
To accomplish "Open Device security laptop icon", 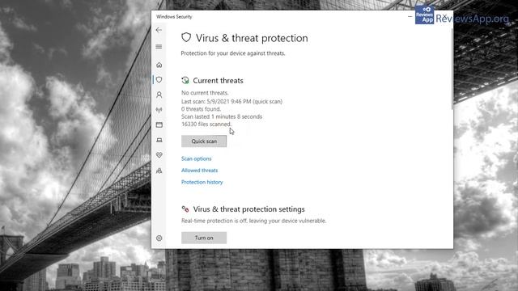I will [159, 140].
